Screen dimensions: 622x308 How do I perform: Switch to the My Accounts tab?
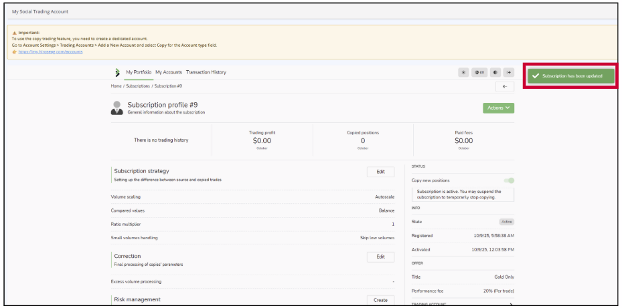(x=168, y=72)
